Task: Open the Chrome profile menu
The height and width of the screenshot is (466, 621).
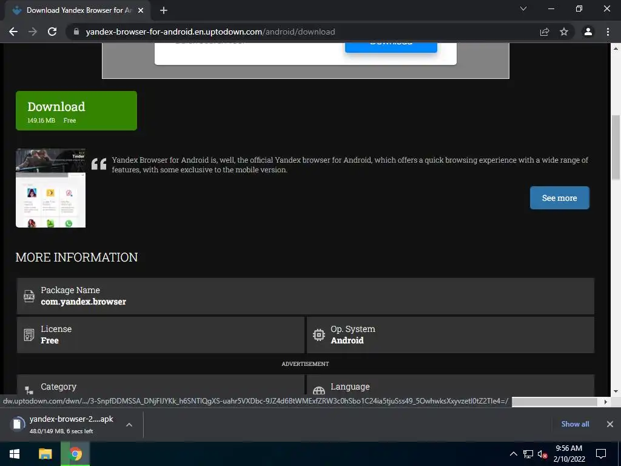Action: coord(588,32)
